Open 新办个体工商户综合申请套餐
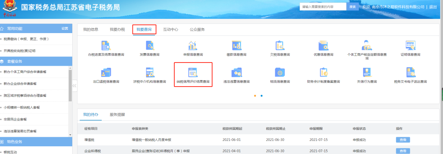This screenshot has height=154, width=443. [x=25, y=72]
